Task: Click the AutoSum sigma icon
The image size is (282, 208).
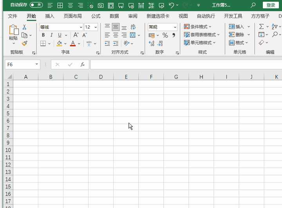Action: (x=261, y=27)
